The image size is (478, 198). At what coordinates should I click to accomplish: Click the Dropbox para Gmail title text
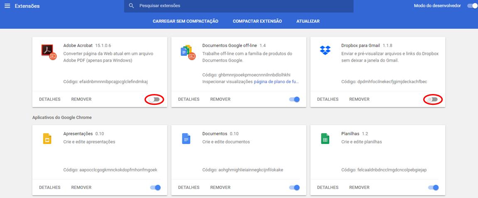[360, 45]
